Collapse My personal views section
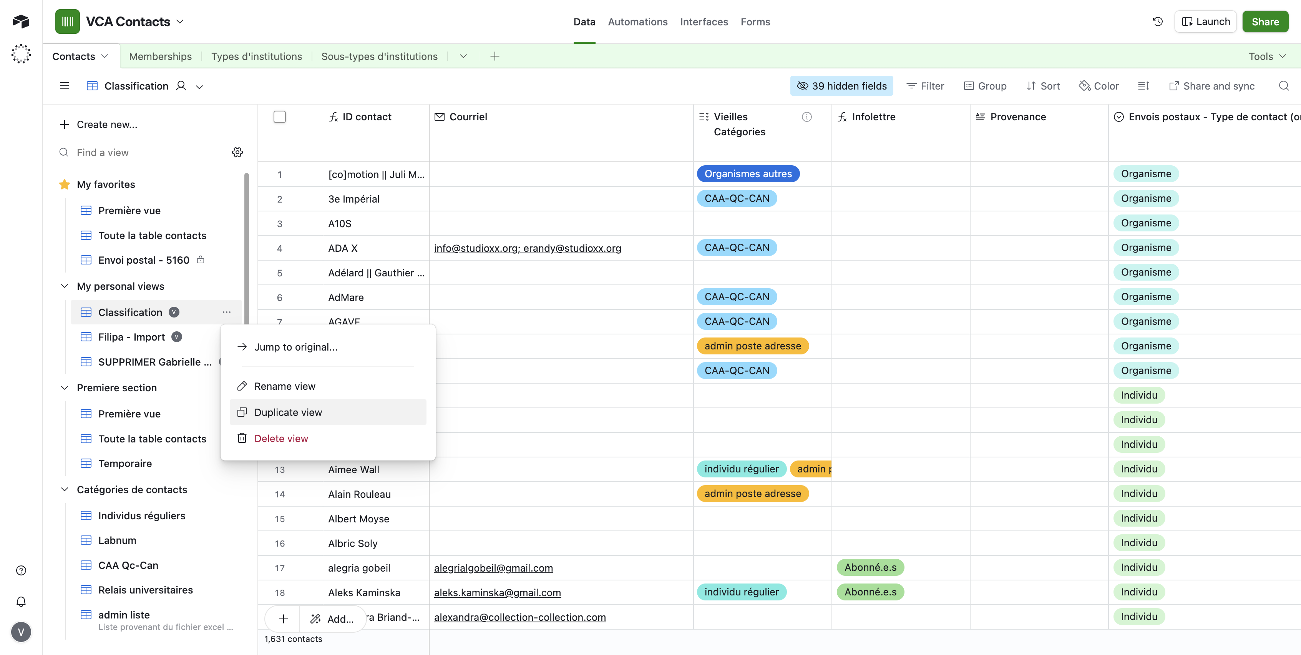The height and width of the screenshot is (655, 1301). tap(65, 286)
